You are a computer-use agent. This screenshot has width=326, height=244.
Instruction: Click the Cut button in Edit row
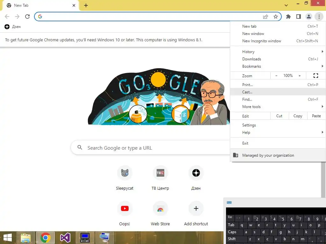click(280, 116)
